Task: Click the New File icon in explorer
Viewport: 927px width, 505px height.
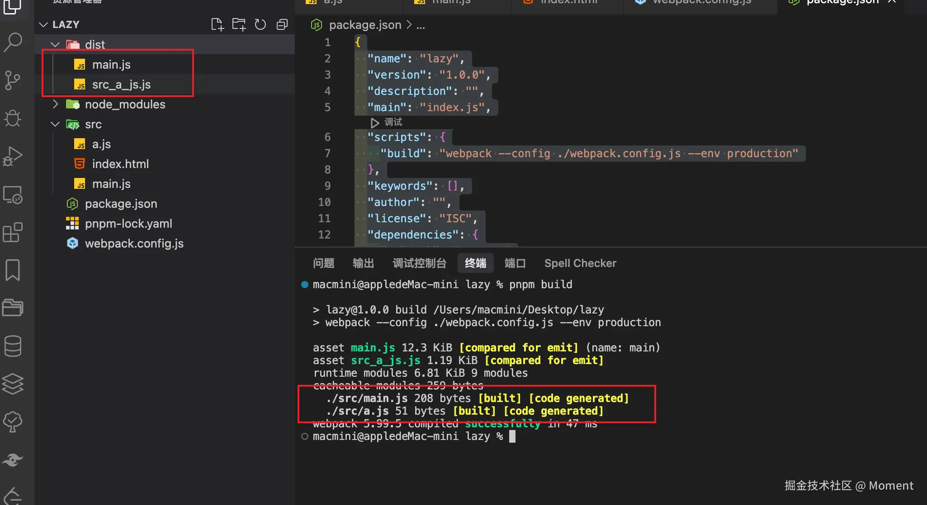Action: [x=218, y=24]
